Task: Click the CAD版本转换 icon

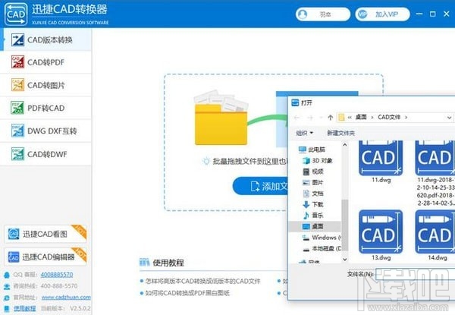Action: coord(17,39)
